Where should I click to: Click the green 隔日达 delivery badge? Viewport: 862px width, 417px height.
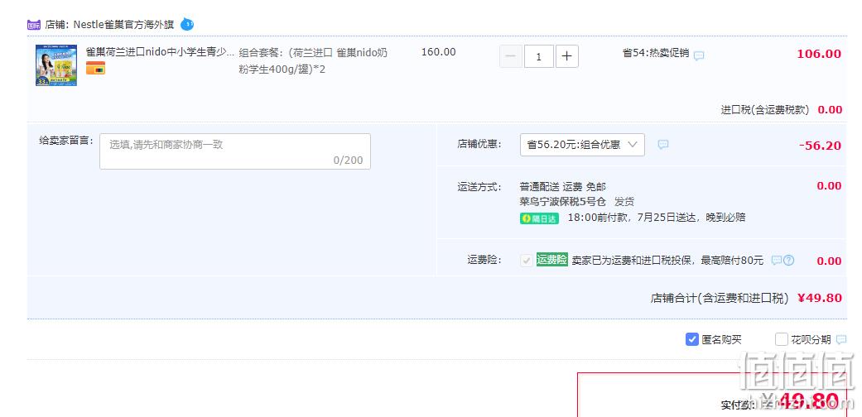pos(539,218)
